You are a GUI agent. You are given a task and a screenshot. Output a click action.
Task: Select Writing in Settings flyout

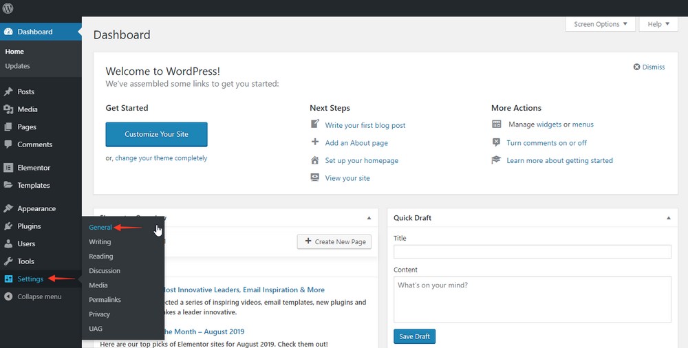pyautogui.click(x=100, y=242)
